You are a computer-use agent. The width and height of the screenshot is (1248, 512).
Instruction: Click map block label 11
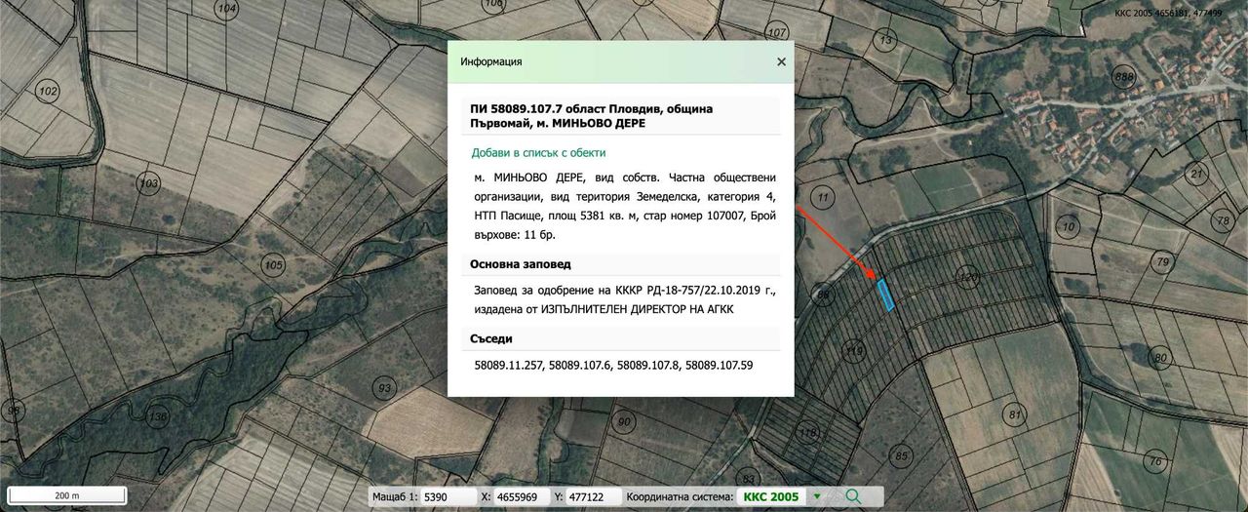coord(824,198)
